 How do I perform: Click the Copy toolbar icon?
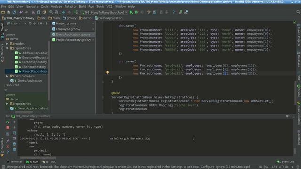click(x=39, y=12)
